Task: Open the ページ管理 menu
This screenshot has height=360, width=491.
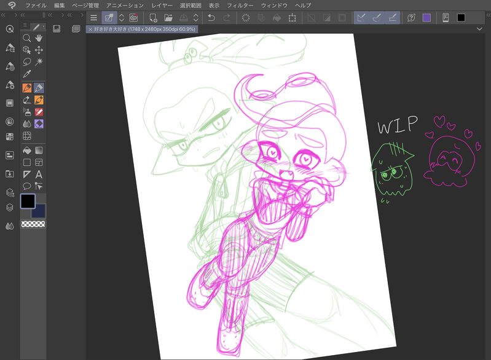Action: (x=85, y=6)
